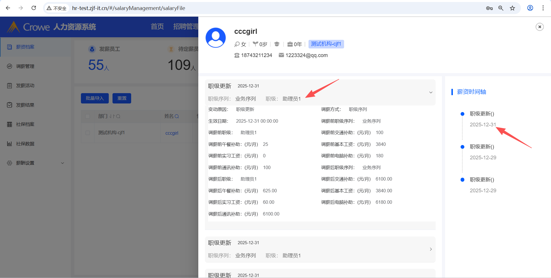Open 发薪活动 from the sidebar
The image size is (551, 278).
25,86
